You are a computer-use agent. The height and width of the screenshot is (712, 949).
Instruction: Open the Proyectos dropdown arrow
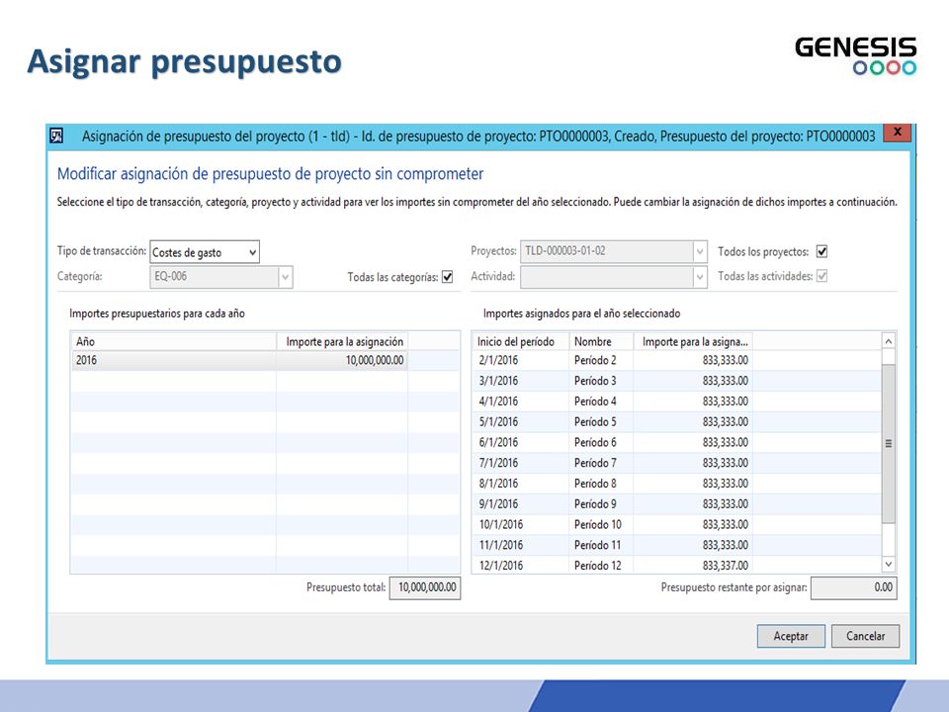click(700, 251)
